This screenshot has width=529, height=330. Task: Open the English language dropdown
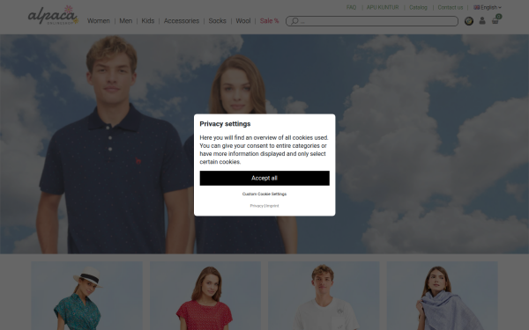coord(488,7)
